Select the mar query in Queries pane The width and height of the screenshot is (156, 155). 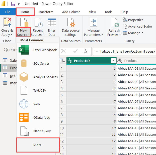pyautogui.click(x=9, y=83)
